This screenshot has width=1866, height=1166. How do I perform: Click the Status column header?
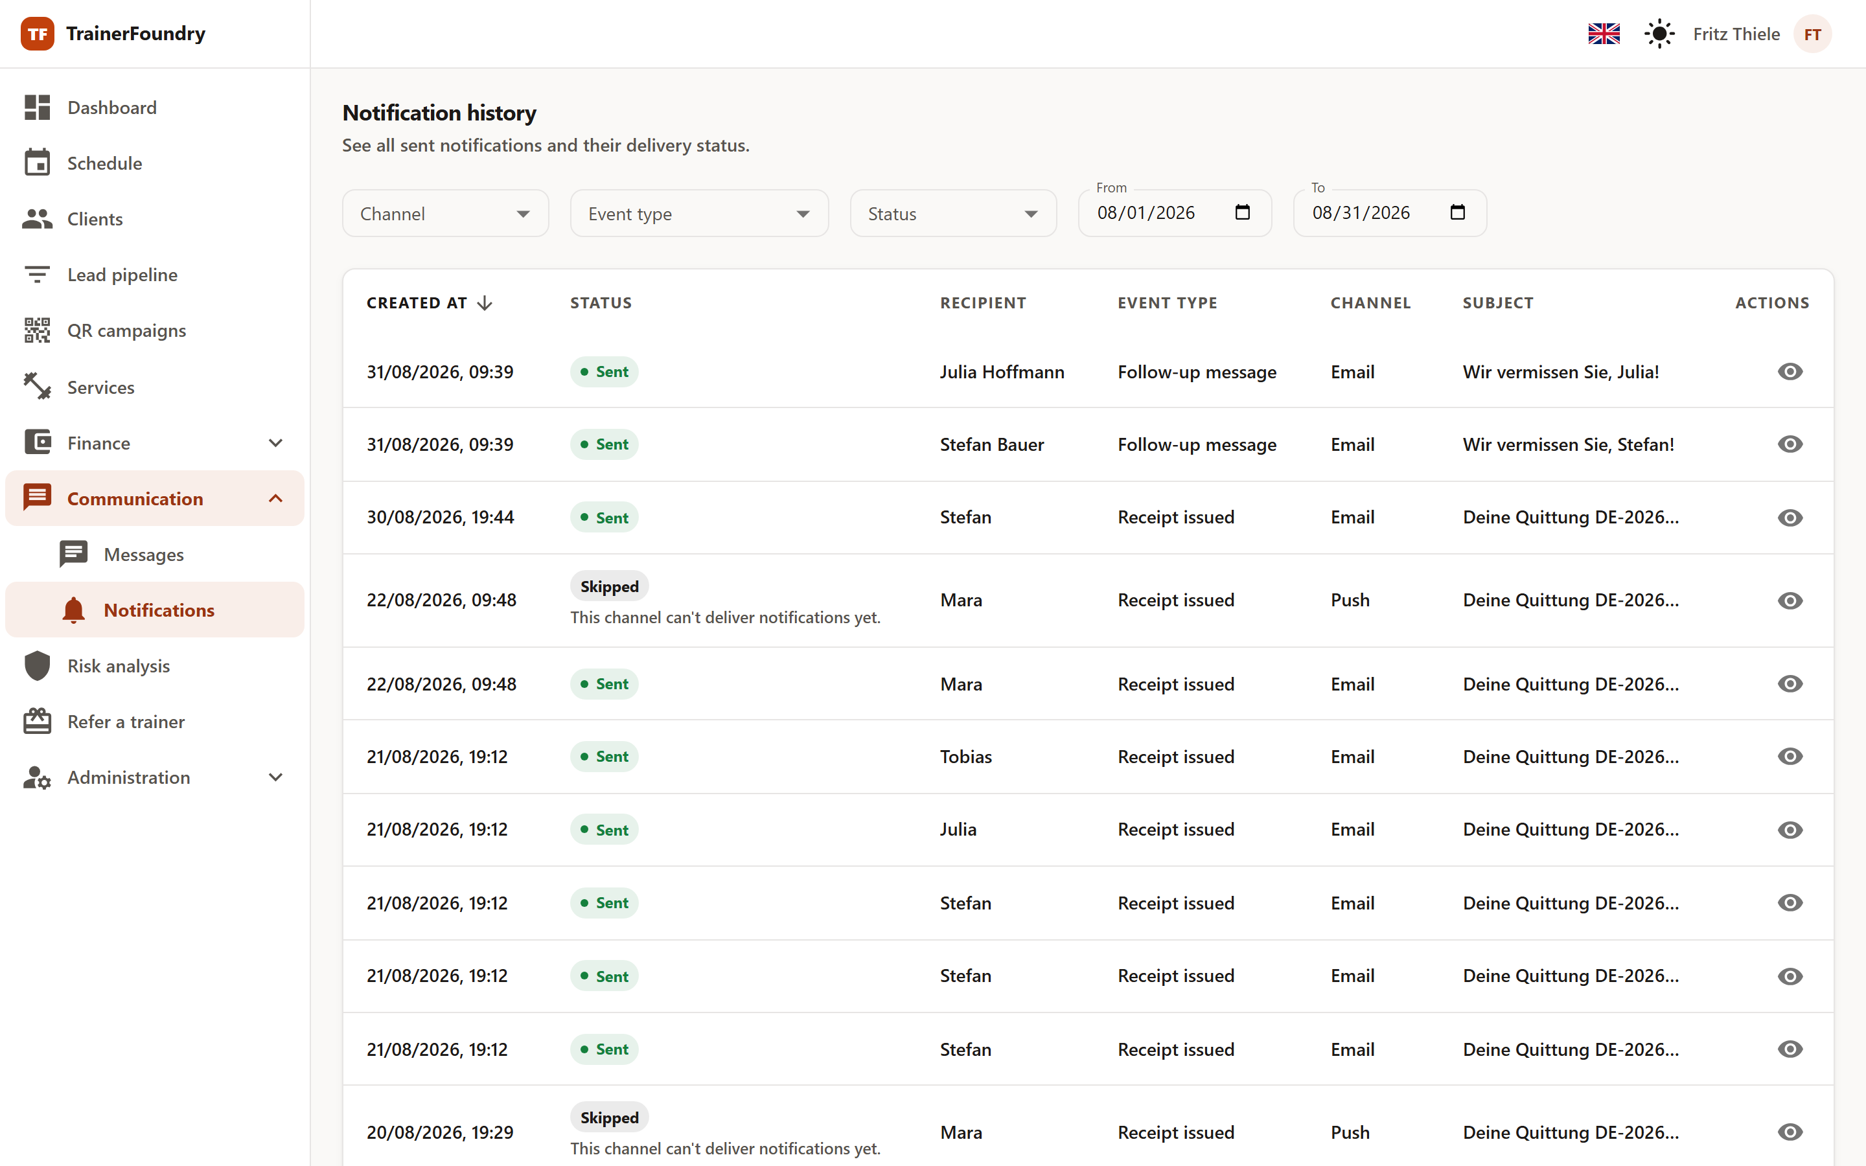tap(601, 303)
